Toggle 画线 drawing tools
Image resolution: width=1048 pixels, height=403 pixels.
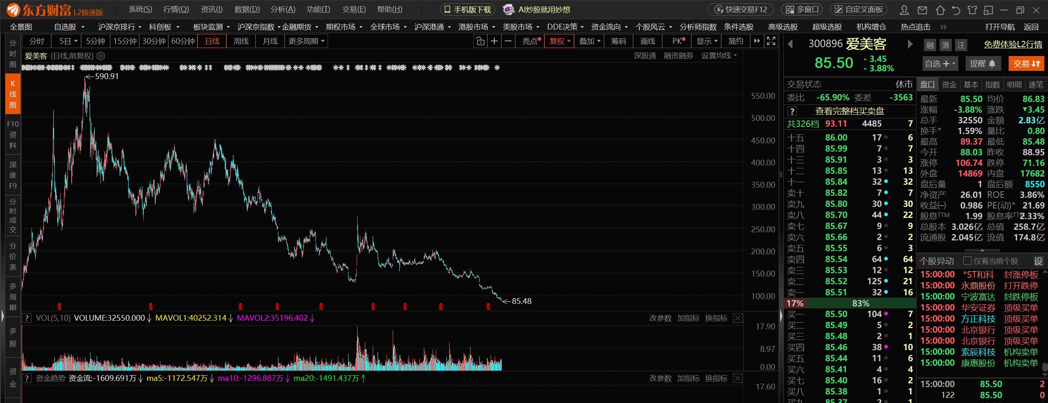pyautogui.click(x=648, y=41)
